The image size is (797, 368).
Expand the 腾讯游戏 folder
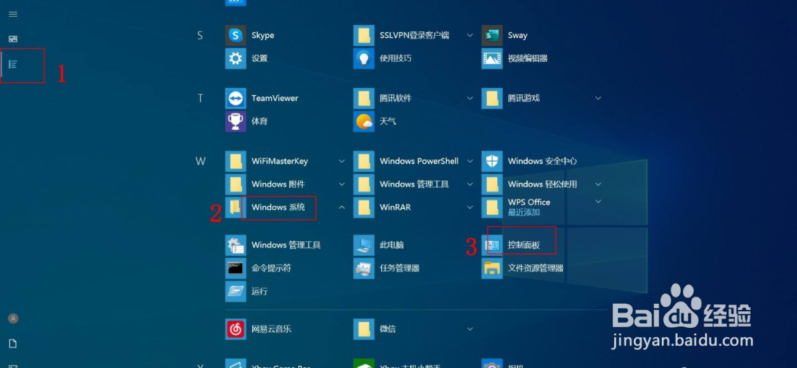(597, 98)
